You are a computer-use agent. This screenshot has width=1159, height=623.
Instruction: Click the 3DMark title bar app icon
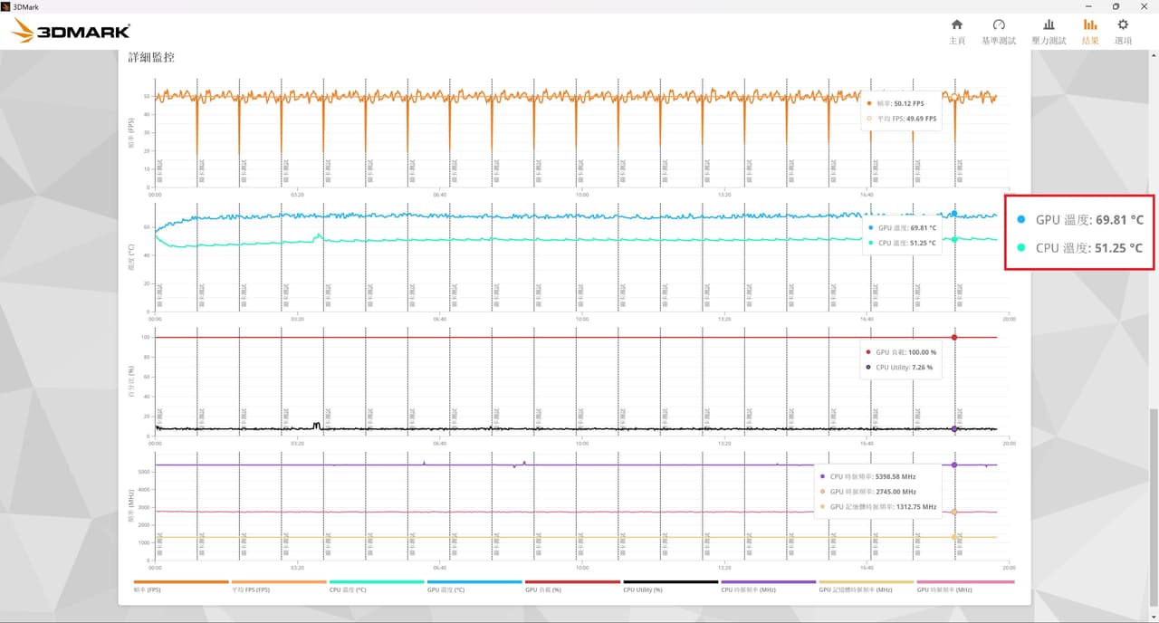(5, 6)
